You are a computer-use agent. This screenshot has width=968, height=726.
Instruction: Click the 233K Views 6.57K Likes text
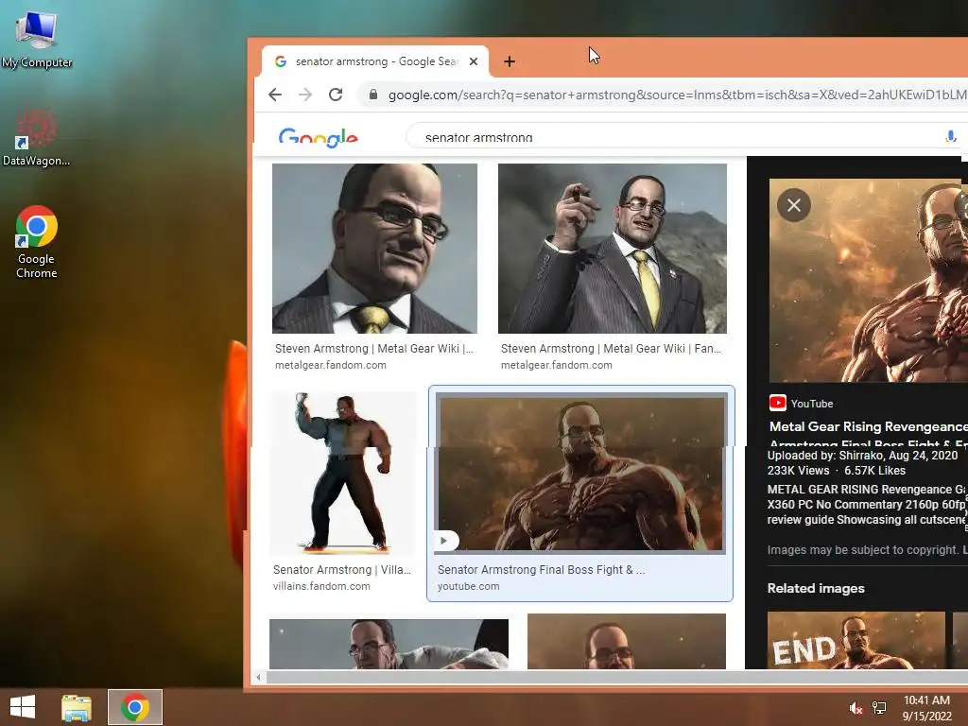click(x=837, y=471)
